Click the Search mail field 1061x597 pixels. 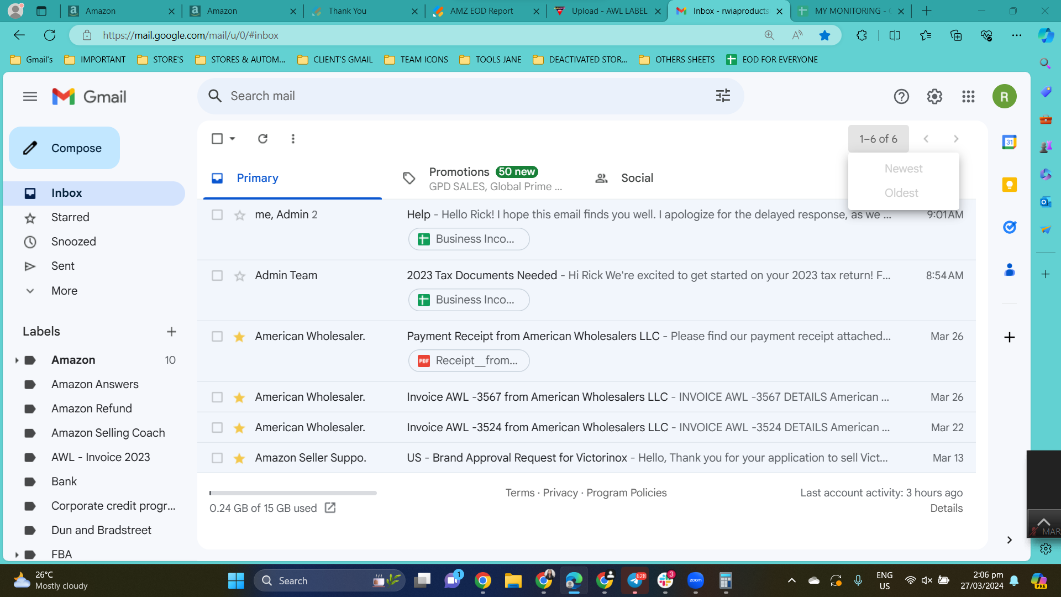[470, 96]
